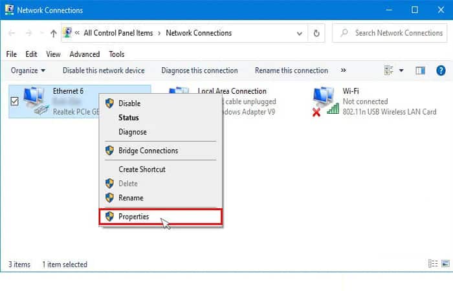This screenshot has height=291, width=453.
Task: Switch to large icons view in status bar
Action: (445, 264)
